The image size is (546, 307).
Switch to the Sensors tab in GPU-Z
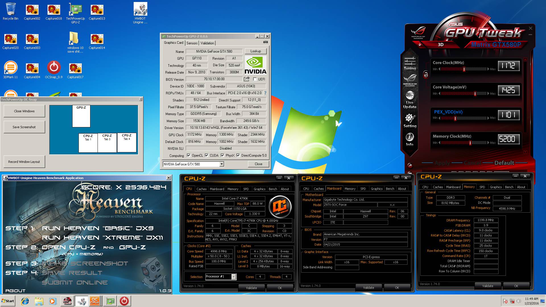pos(192,43)
